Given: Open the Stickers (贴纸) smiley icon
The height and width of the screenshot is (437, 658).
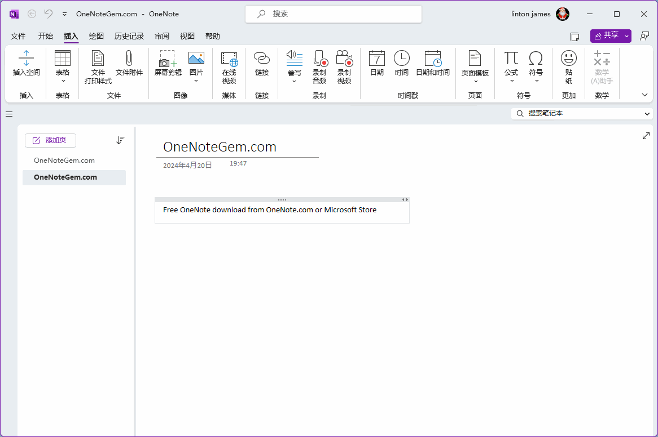Looking at the screenshot, I should (x=568, y=59).
